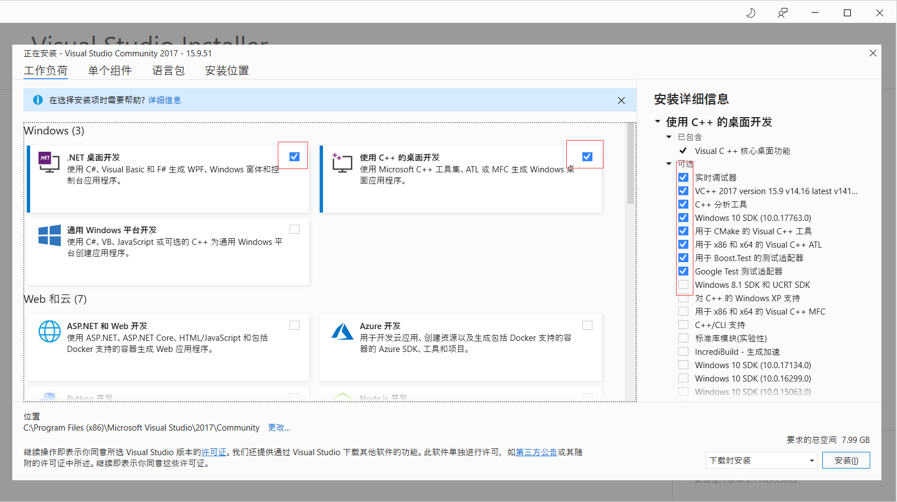Click the Windows logo icon for 通用 Windows 平台开发
Screen dimensions: 897x502
coord(49,236)
